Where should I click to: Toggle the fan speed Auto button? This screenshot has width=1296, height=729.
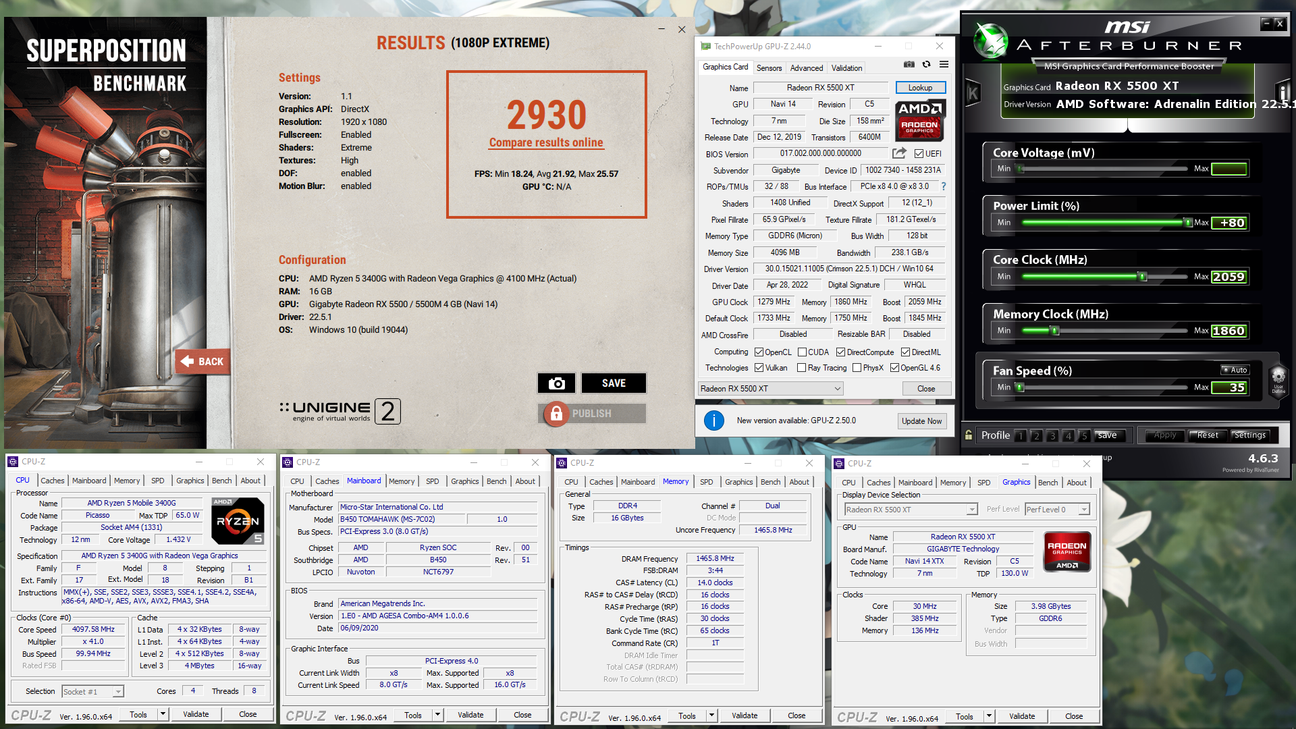click(1235, 370)
